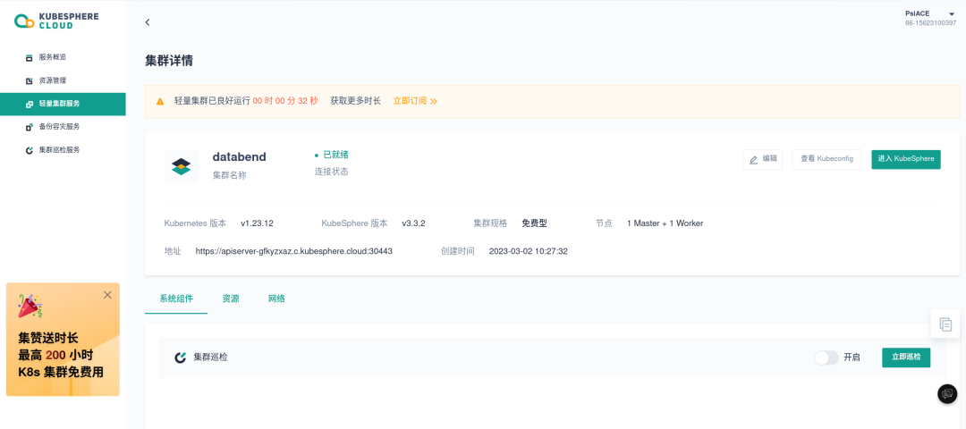Viewport: 966px width, 429px height.
Task: Click the KubeSphere Cloud logo
Action: (x=56, y=21)
